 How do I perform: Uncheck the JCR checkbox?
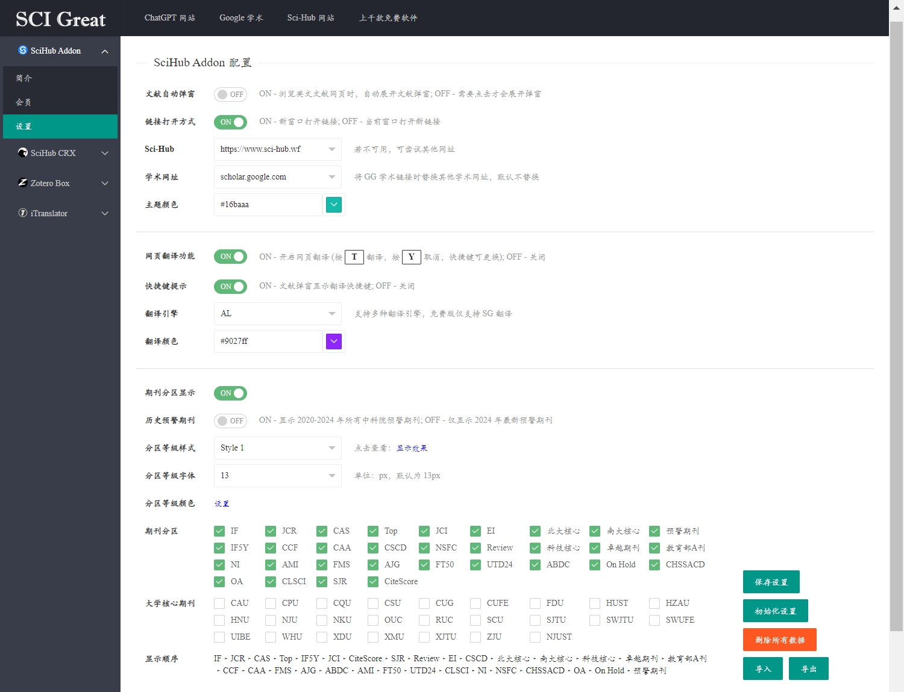271,531
